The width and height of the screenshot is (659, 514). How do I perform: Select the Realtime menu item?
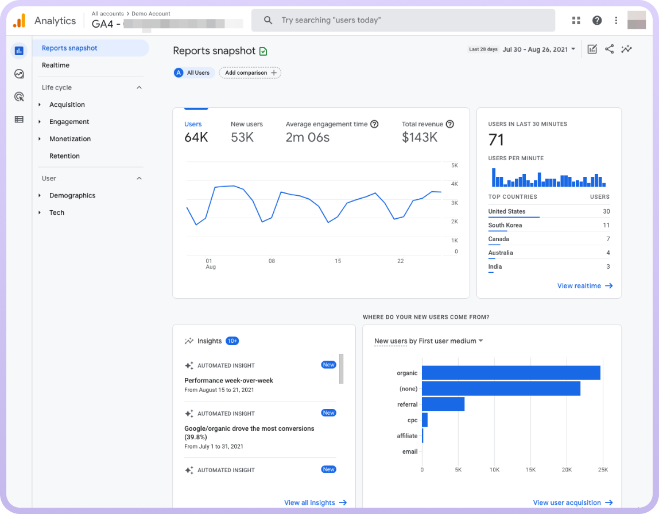pos(56,65)
